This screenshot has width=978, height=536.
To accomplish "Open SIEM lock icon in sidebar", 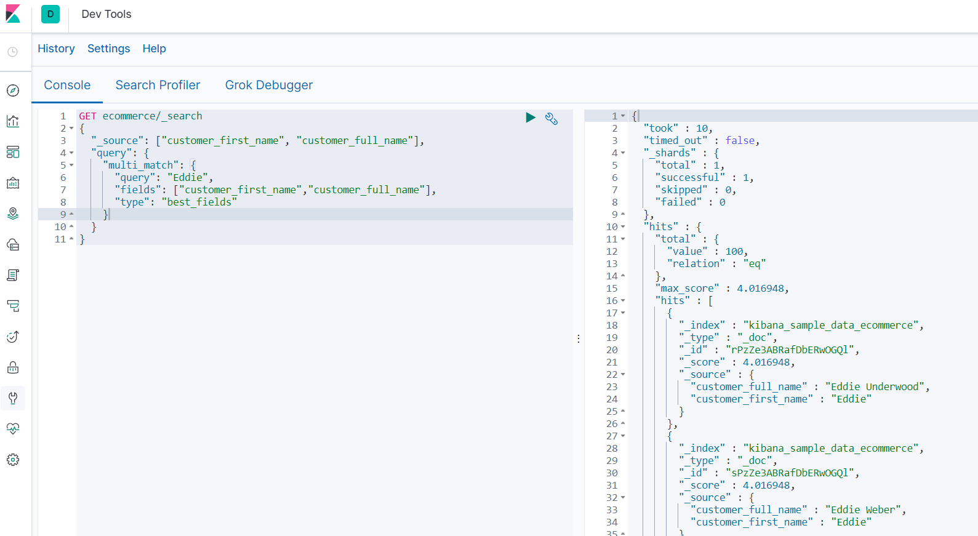I will pos(13,367).
